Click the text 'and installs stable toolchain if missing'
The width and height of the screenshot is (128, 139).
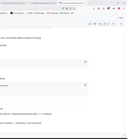click(x=23, y=38)
